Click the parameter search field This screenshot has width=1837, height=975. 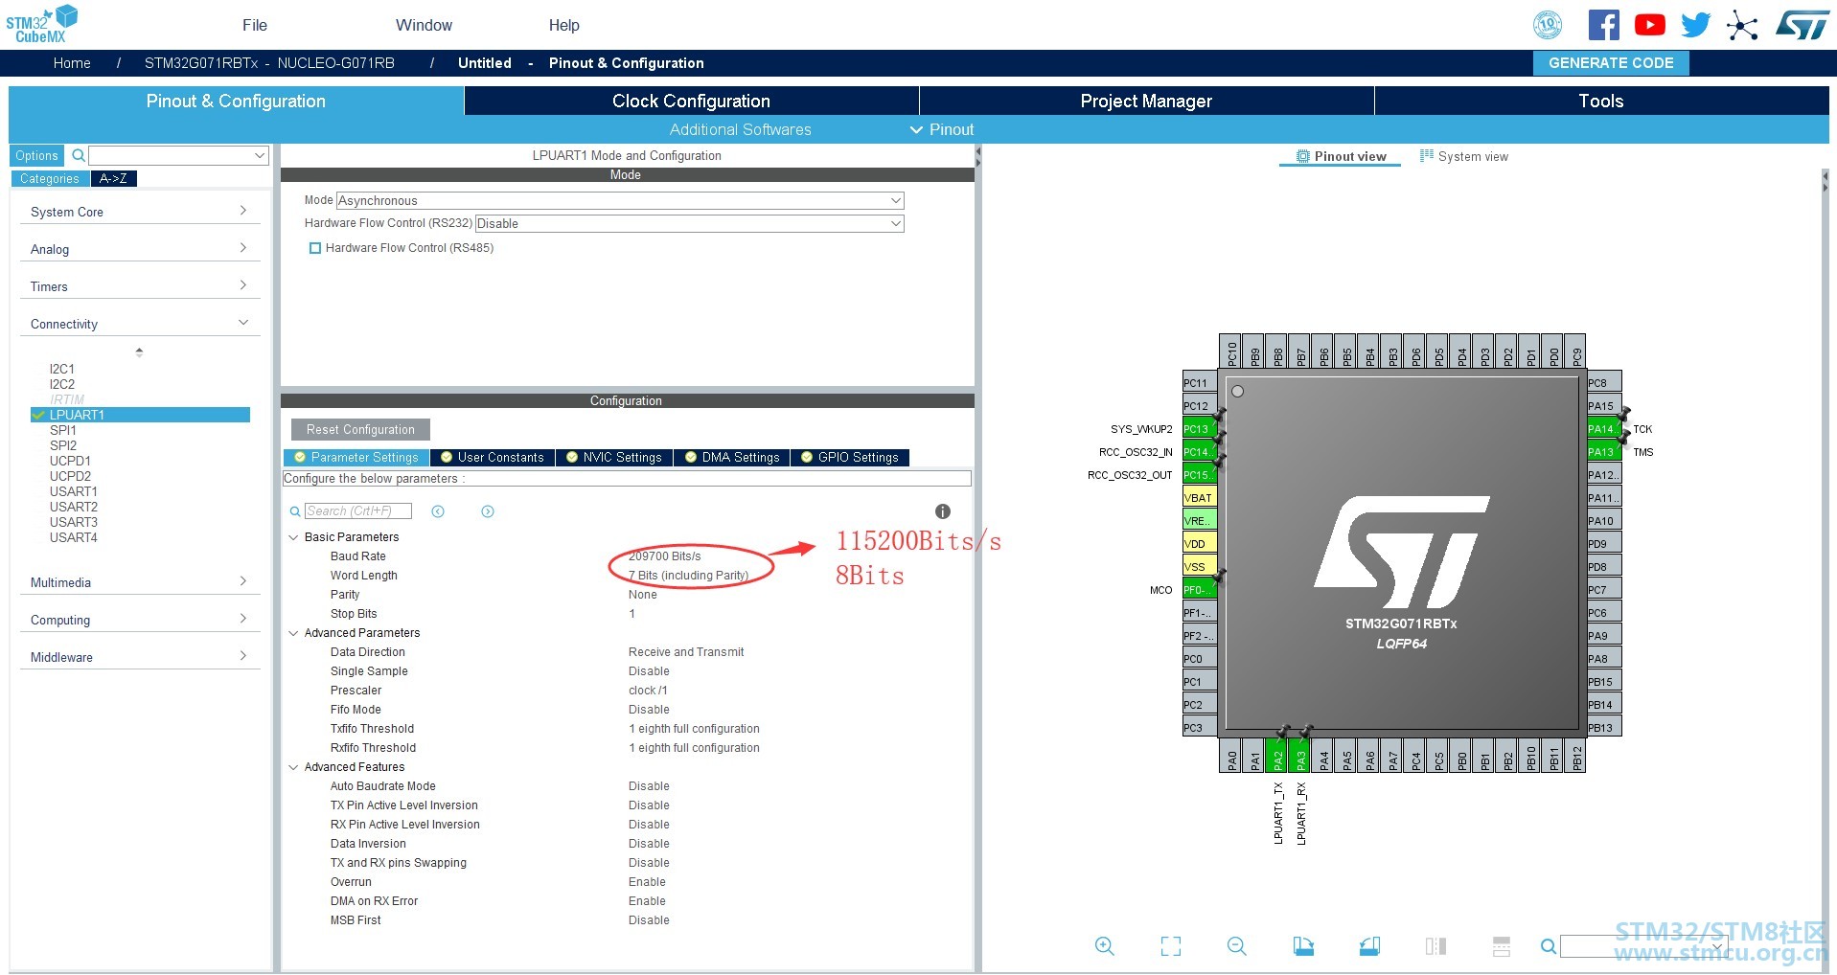(x=357, y=511)
